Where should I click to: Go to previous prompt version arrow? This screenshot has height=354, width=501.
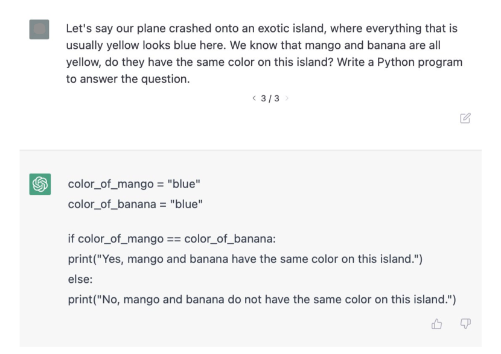click(x=254, y=98)
